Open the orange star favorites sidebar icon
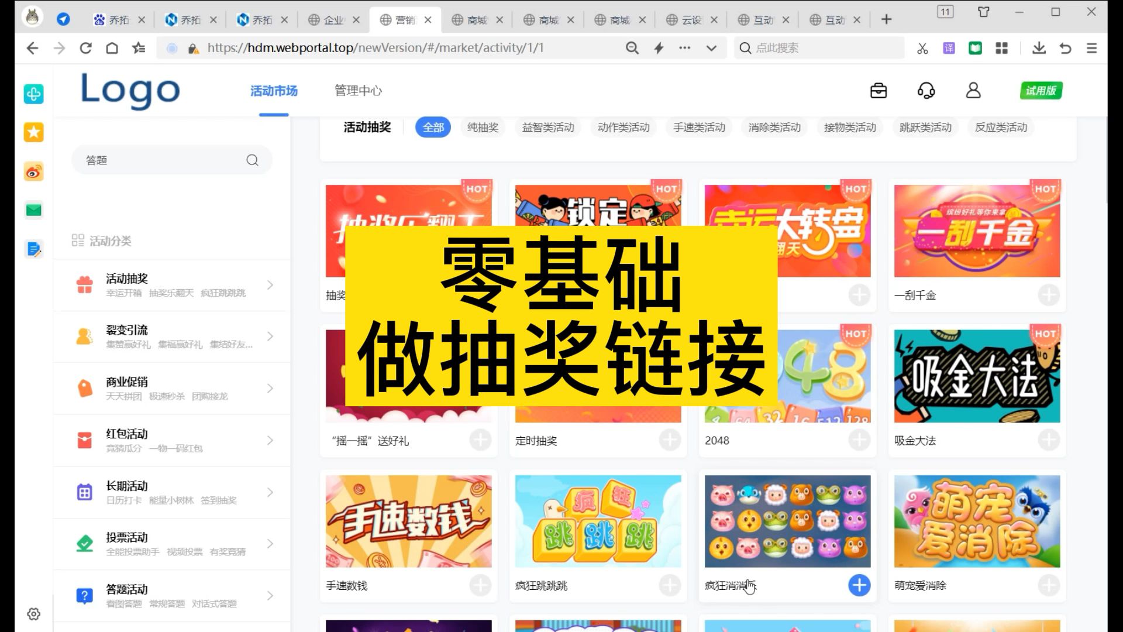 [x=33, y=132]
